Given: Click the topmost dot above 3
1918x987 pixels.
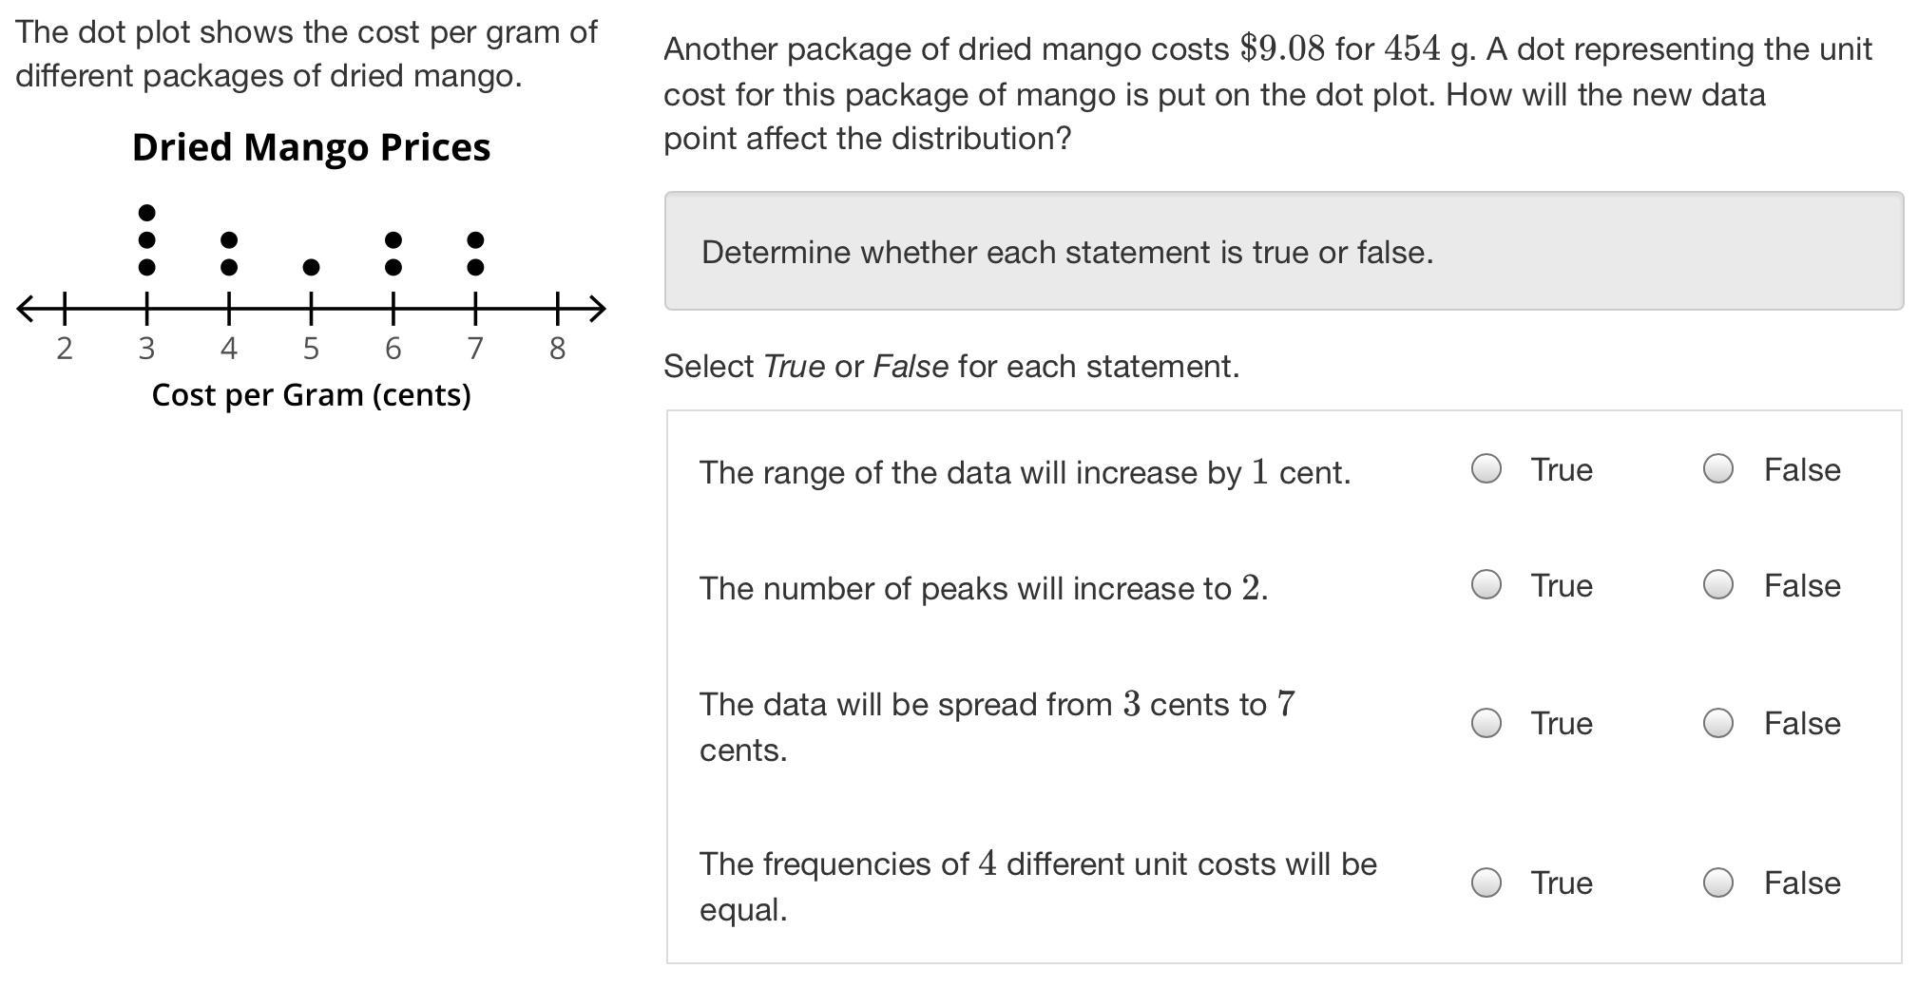Looking at the screenshot, I should [146, 213].
